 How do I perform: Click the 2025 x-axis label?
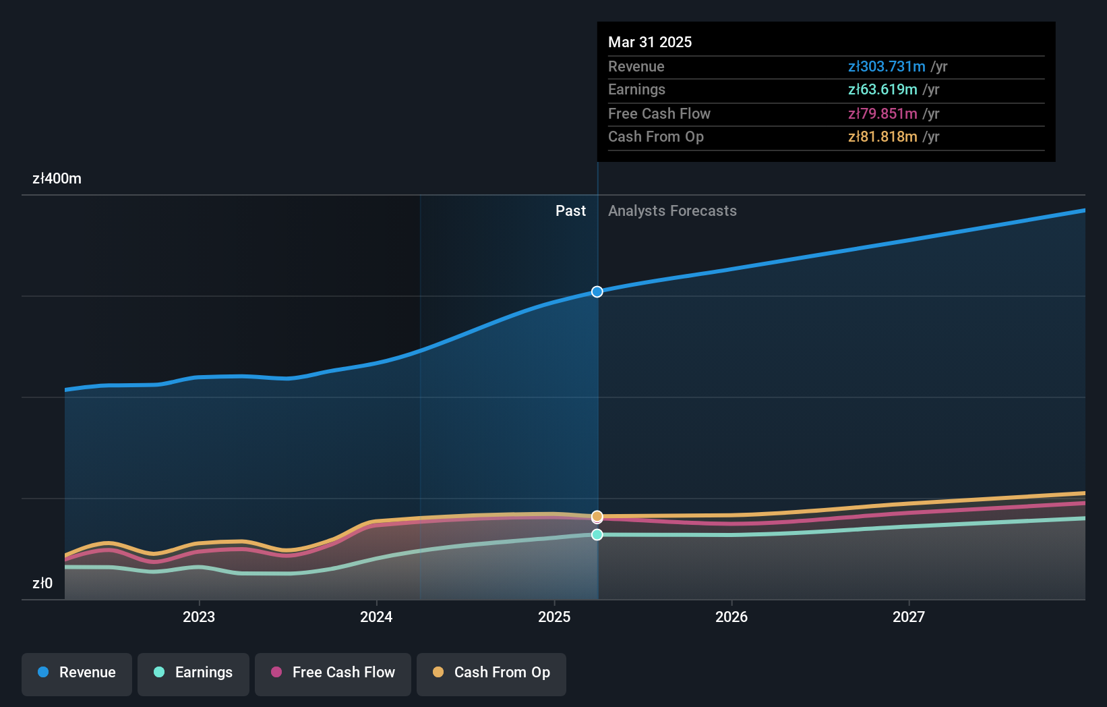(x=554, y=617)
